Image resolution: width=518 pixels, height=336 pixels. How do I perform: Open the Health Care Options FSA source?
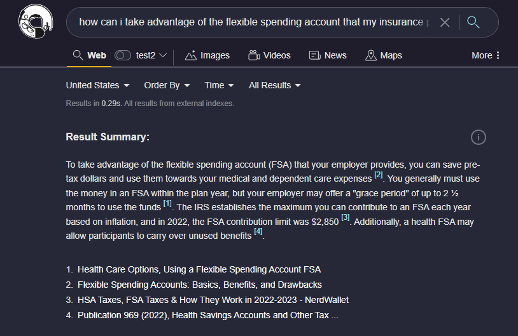click(x=199, y=269)
